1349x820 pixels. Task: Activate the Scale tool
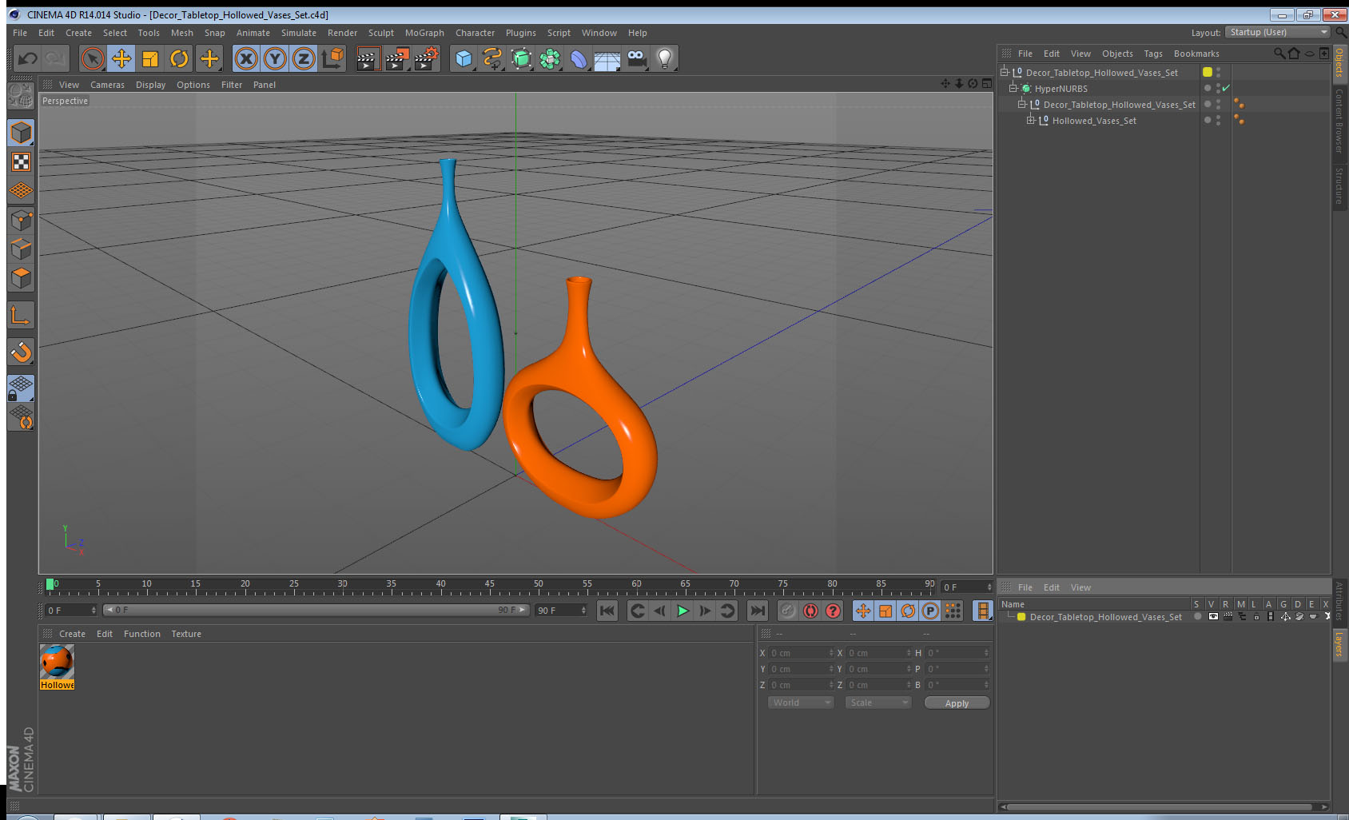pyautogui.click(x=150, y=58)
